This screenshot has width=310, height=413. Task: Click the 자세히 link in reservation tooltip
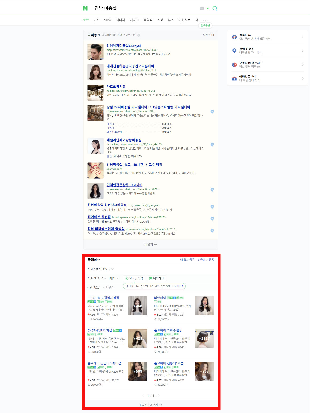[x=179, y=286]
